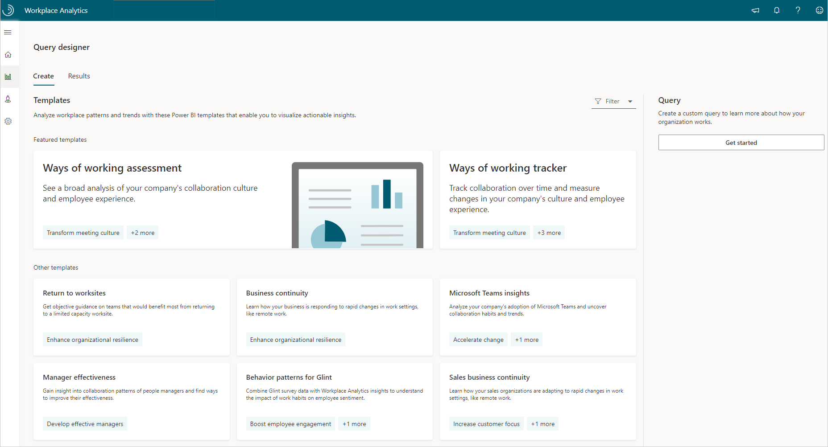Screen dimensions: 828x447
Task: Click the Workplace Analytics title text
Action: [56, 10]
